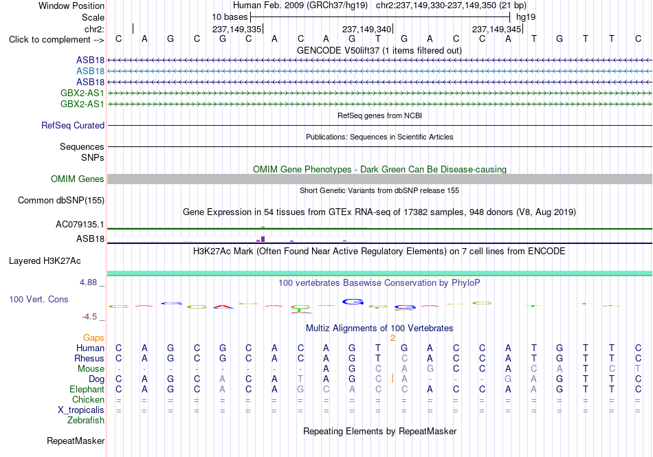Screen dimensions: 653x457
Task: Click 'chr2:237,149,330-237,149,350 (21 bp)' position text
Action: point(451,5)
